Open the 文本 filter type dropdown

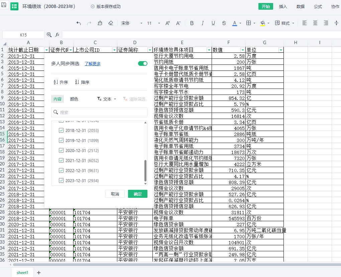pyautogui.click(x=107, y=99)
